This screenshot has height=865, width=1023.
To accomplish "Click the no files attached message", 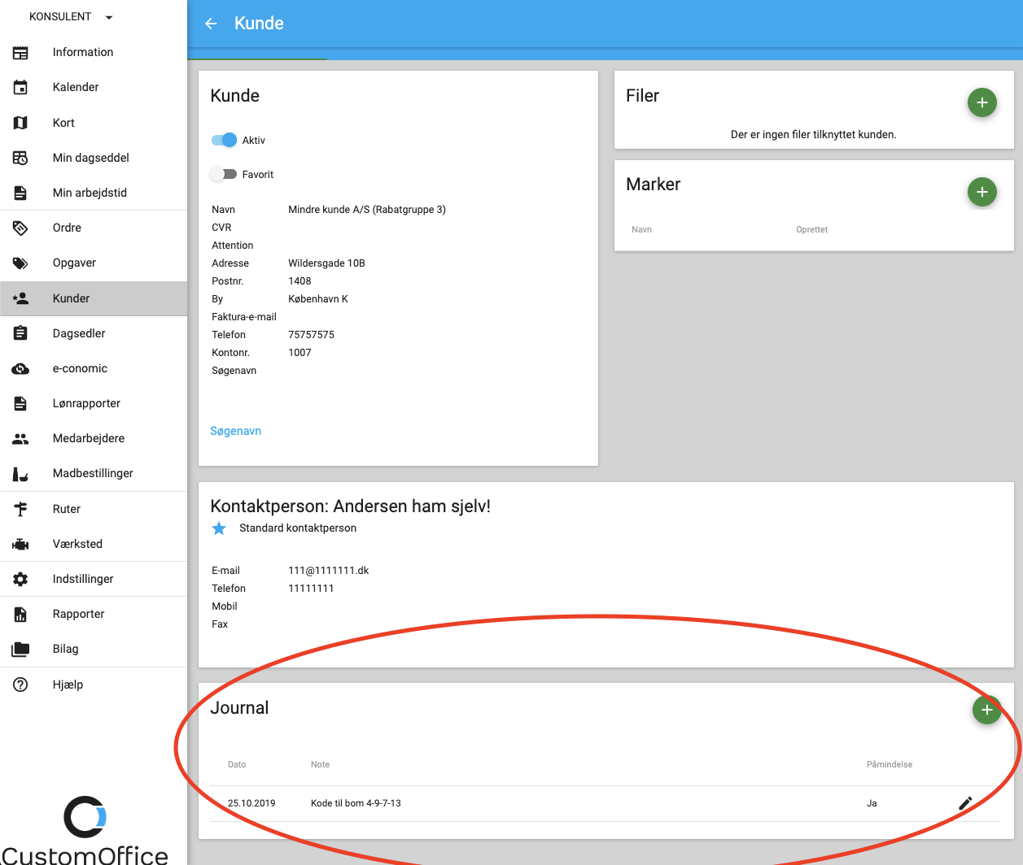I will click(x=813, y=135).
